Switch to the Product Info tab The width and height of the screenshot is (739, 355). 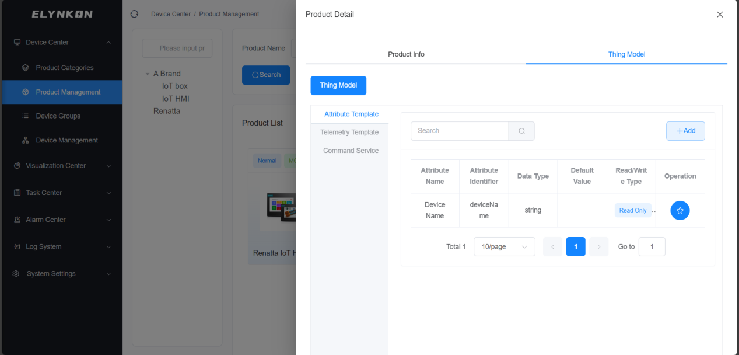pyautogui.click(x=407, y=54)
